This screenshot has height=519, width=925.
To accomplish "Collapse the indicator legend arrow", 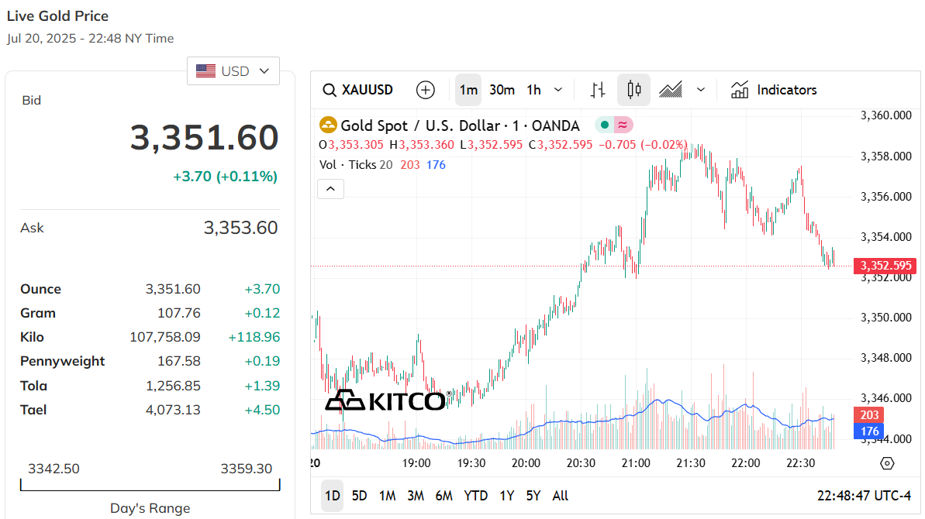I will click(x=331, y=189).
